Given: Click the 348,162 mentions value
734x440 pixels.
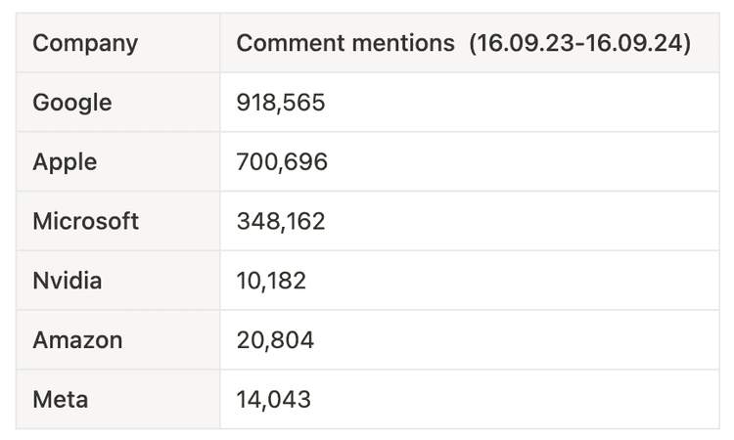Looking at the screenshot, I should tap(281, 221).
